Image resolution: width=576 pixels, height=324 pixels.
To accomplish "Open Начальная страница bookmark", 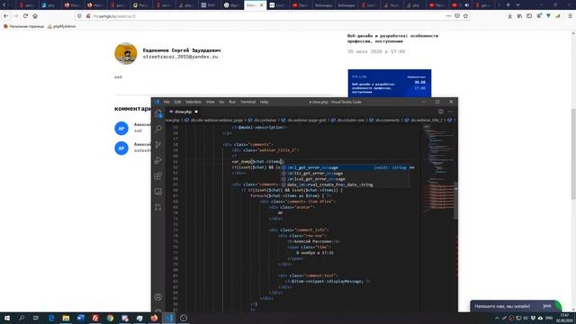I will tap(23, 26).
